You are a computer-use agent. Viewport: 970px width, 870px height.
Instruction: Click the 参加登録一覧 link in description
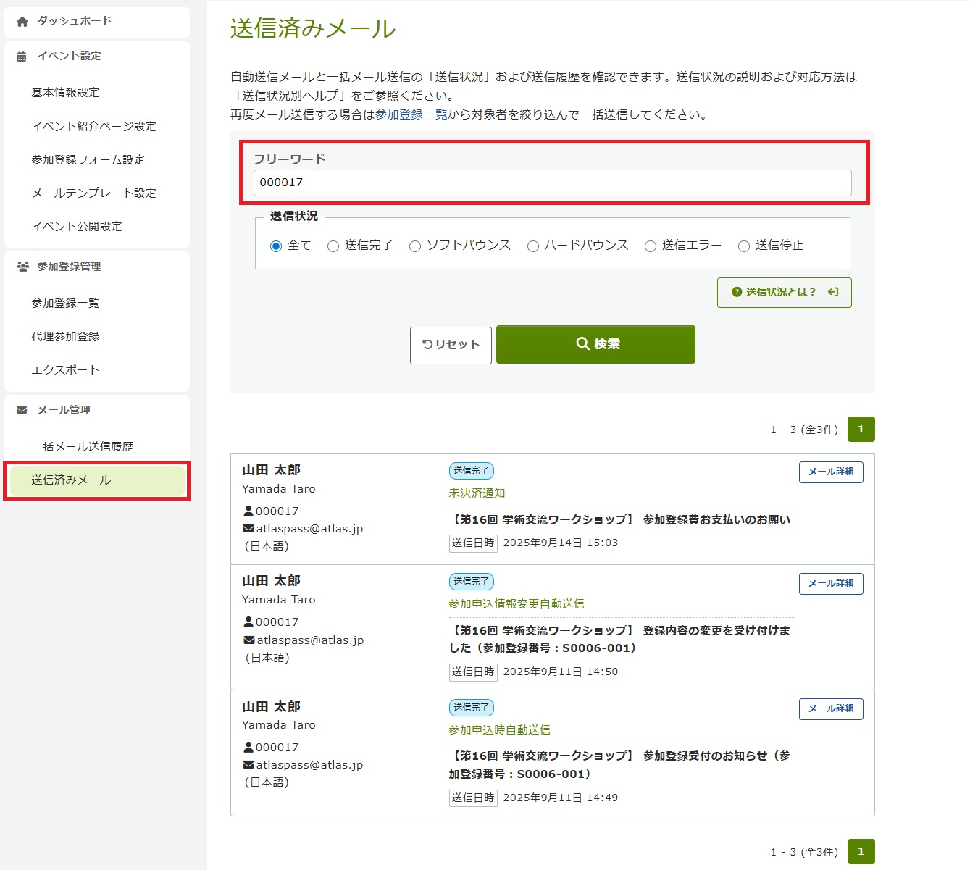tap(411, 114)
